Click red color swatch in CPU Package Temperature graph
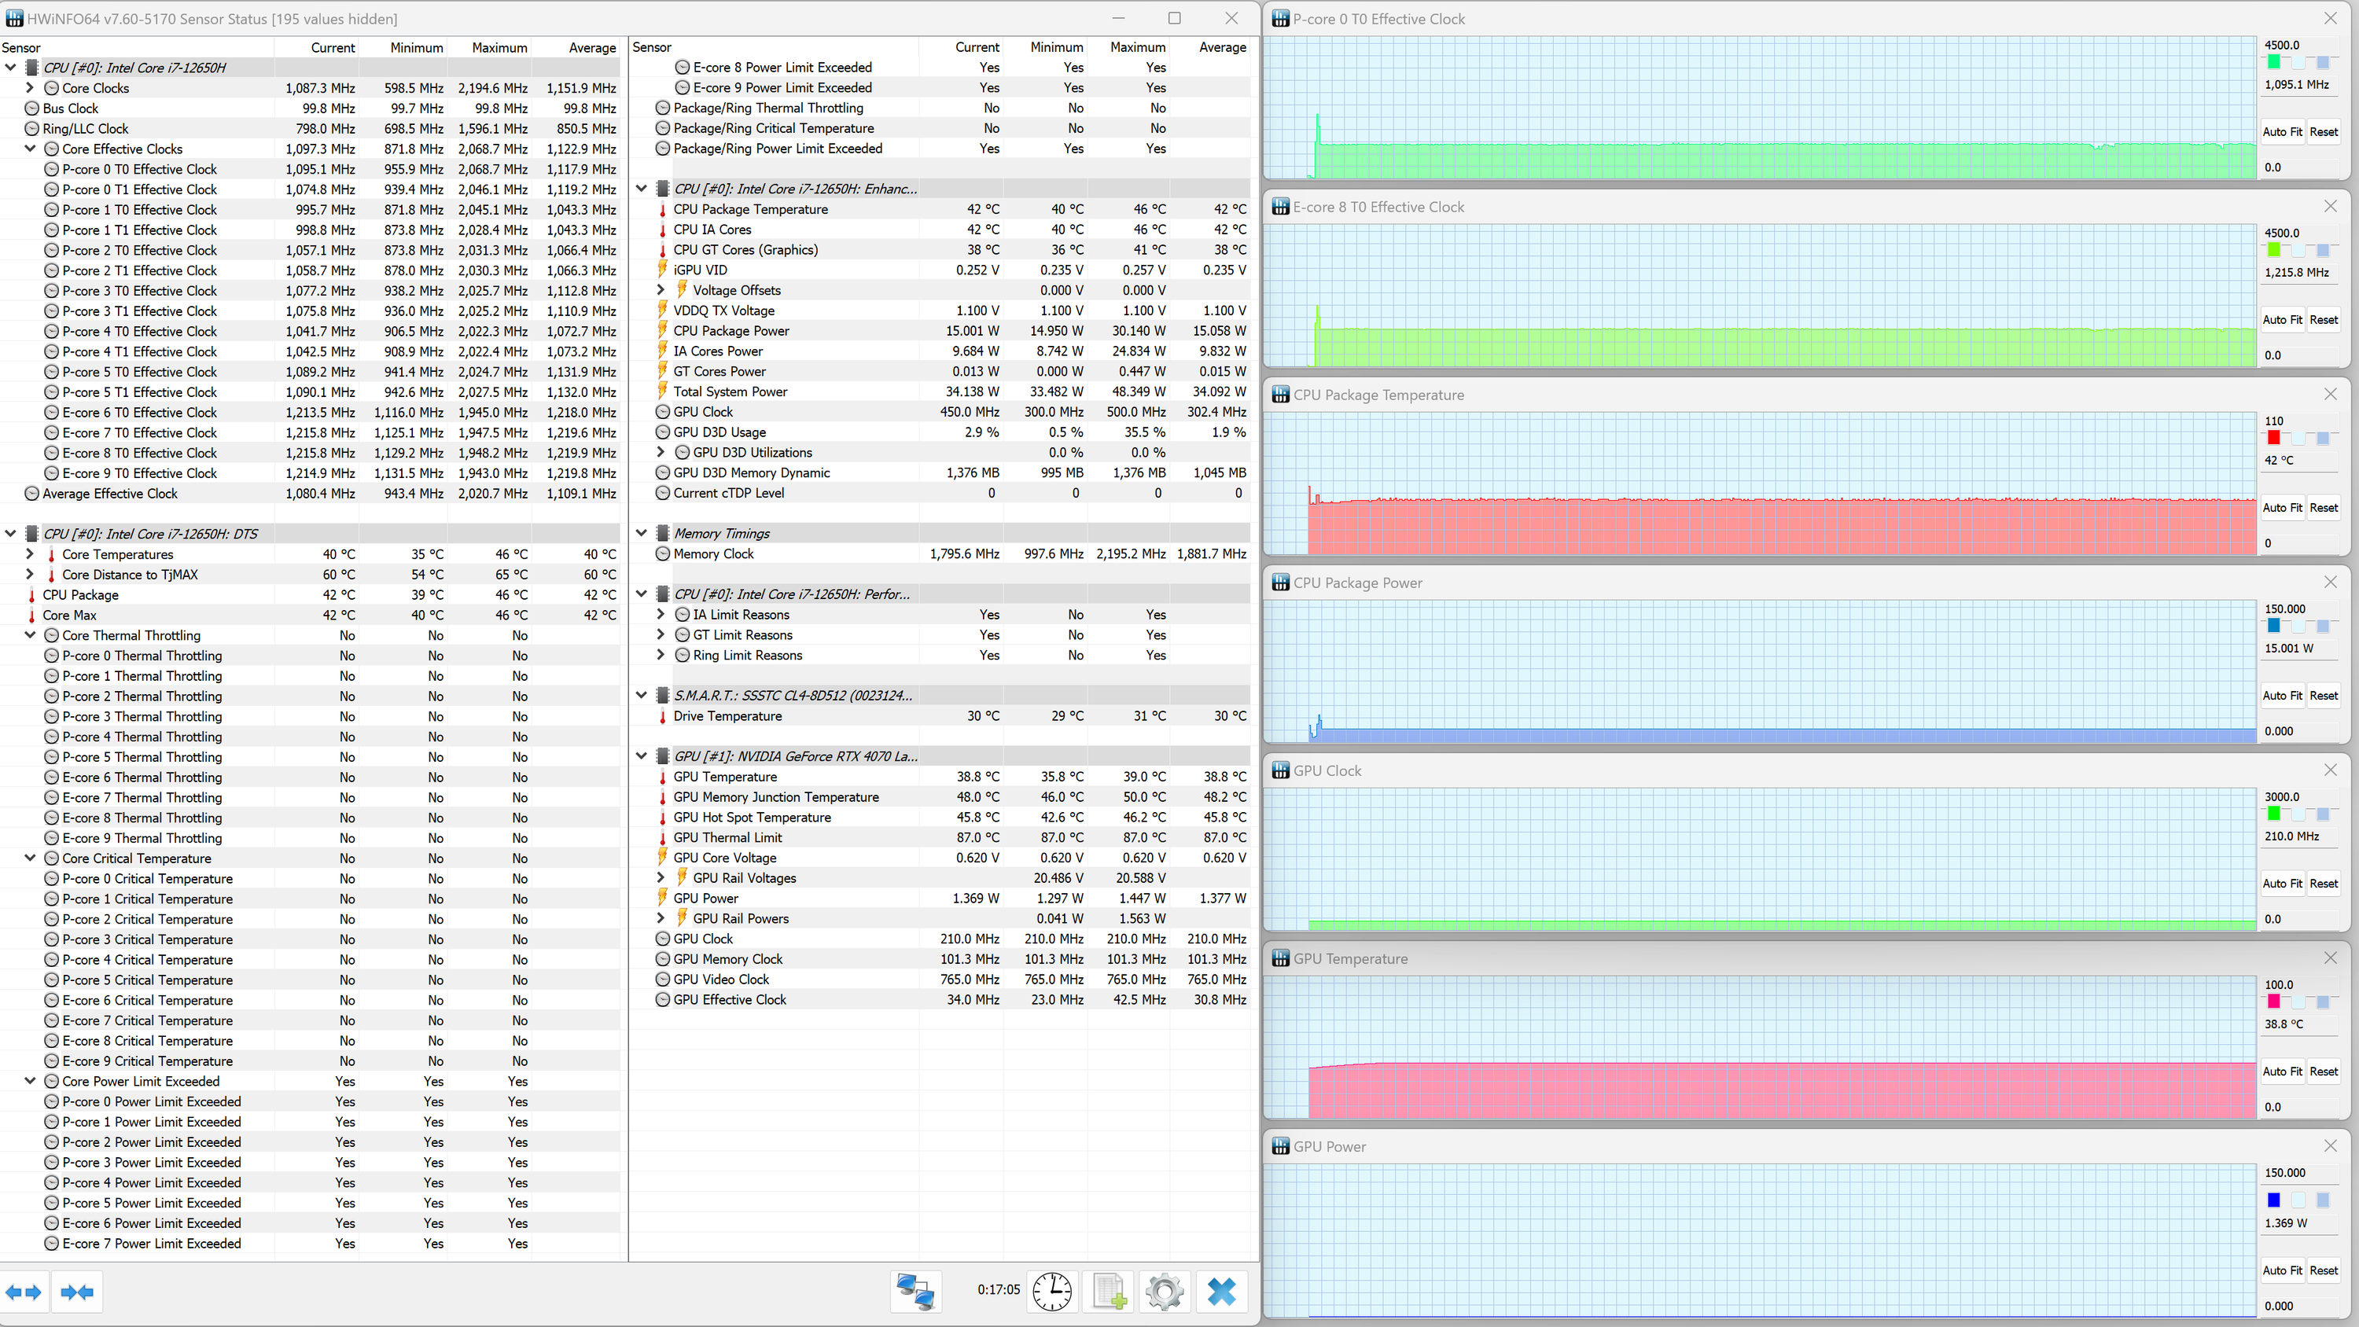The width and height of the screenshot is (2359, 1327). coord(2273,438)
